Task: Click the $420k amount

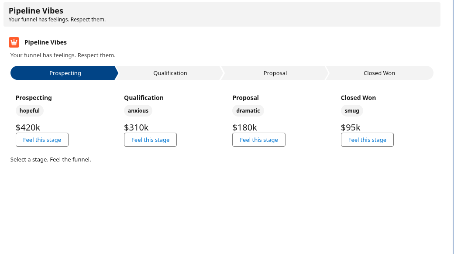Action: coord(28,127)
